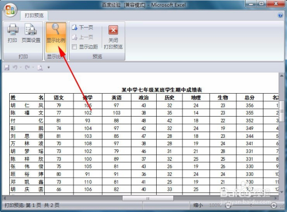Screen dimensions: 287x212
Task: Click 语文 score 66 cell
Action: tap(59, 190)
